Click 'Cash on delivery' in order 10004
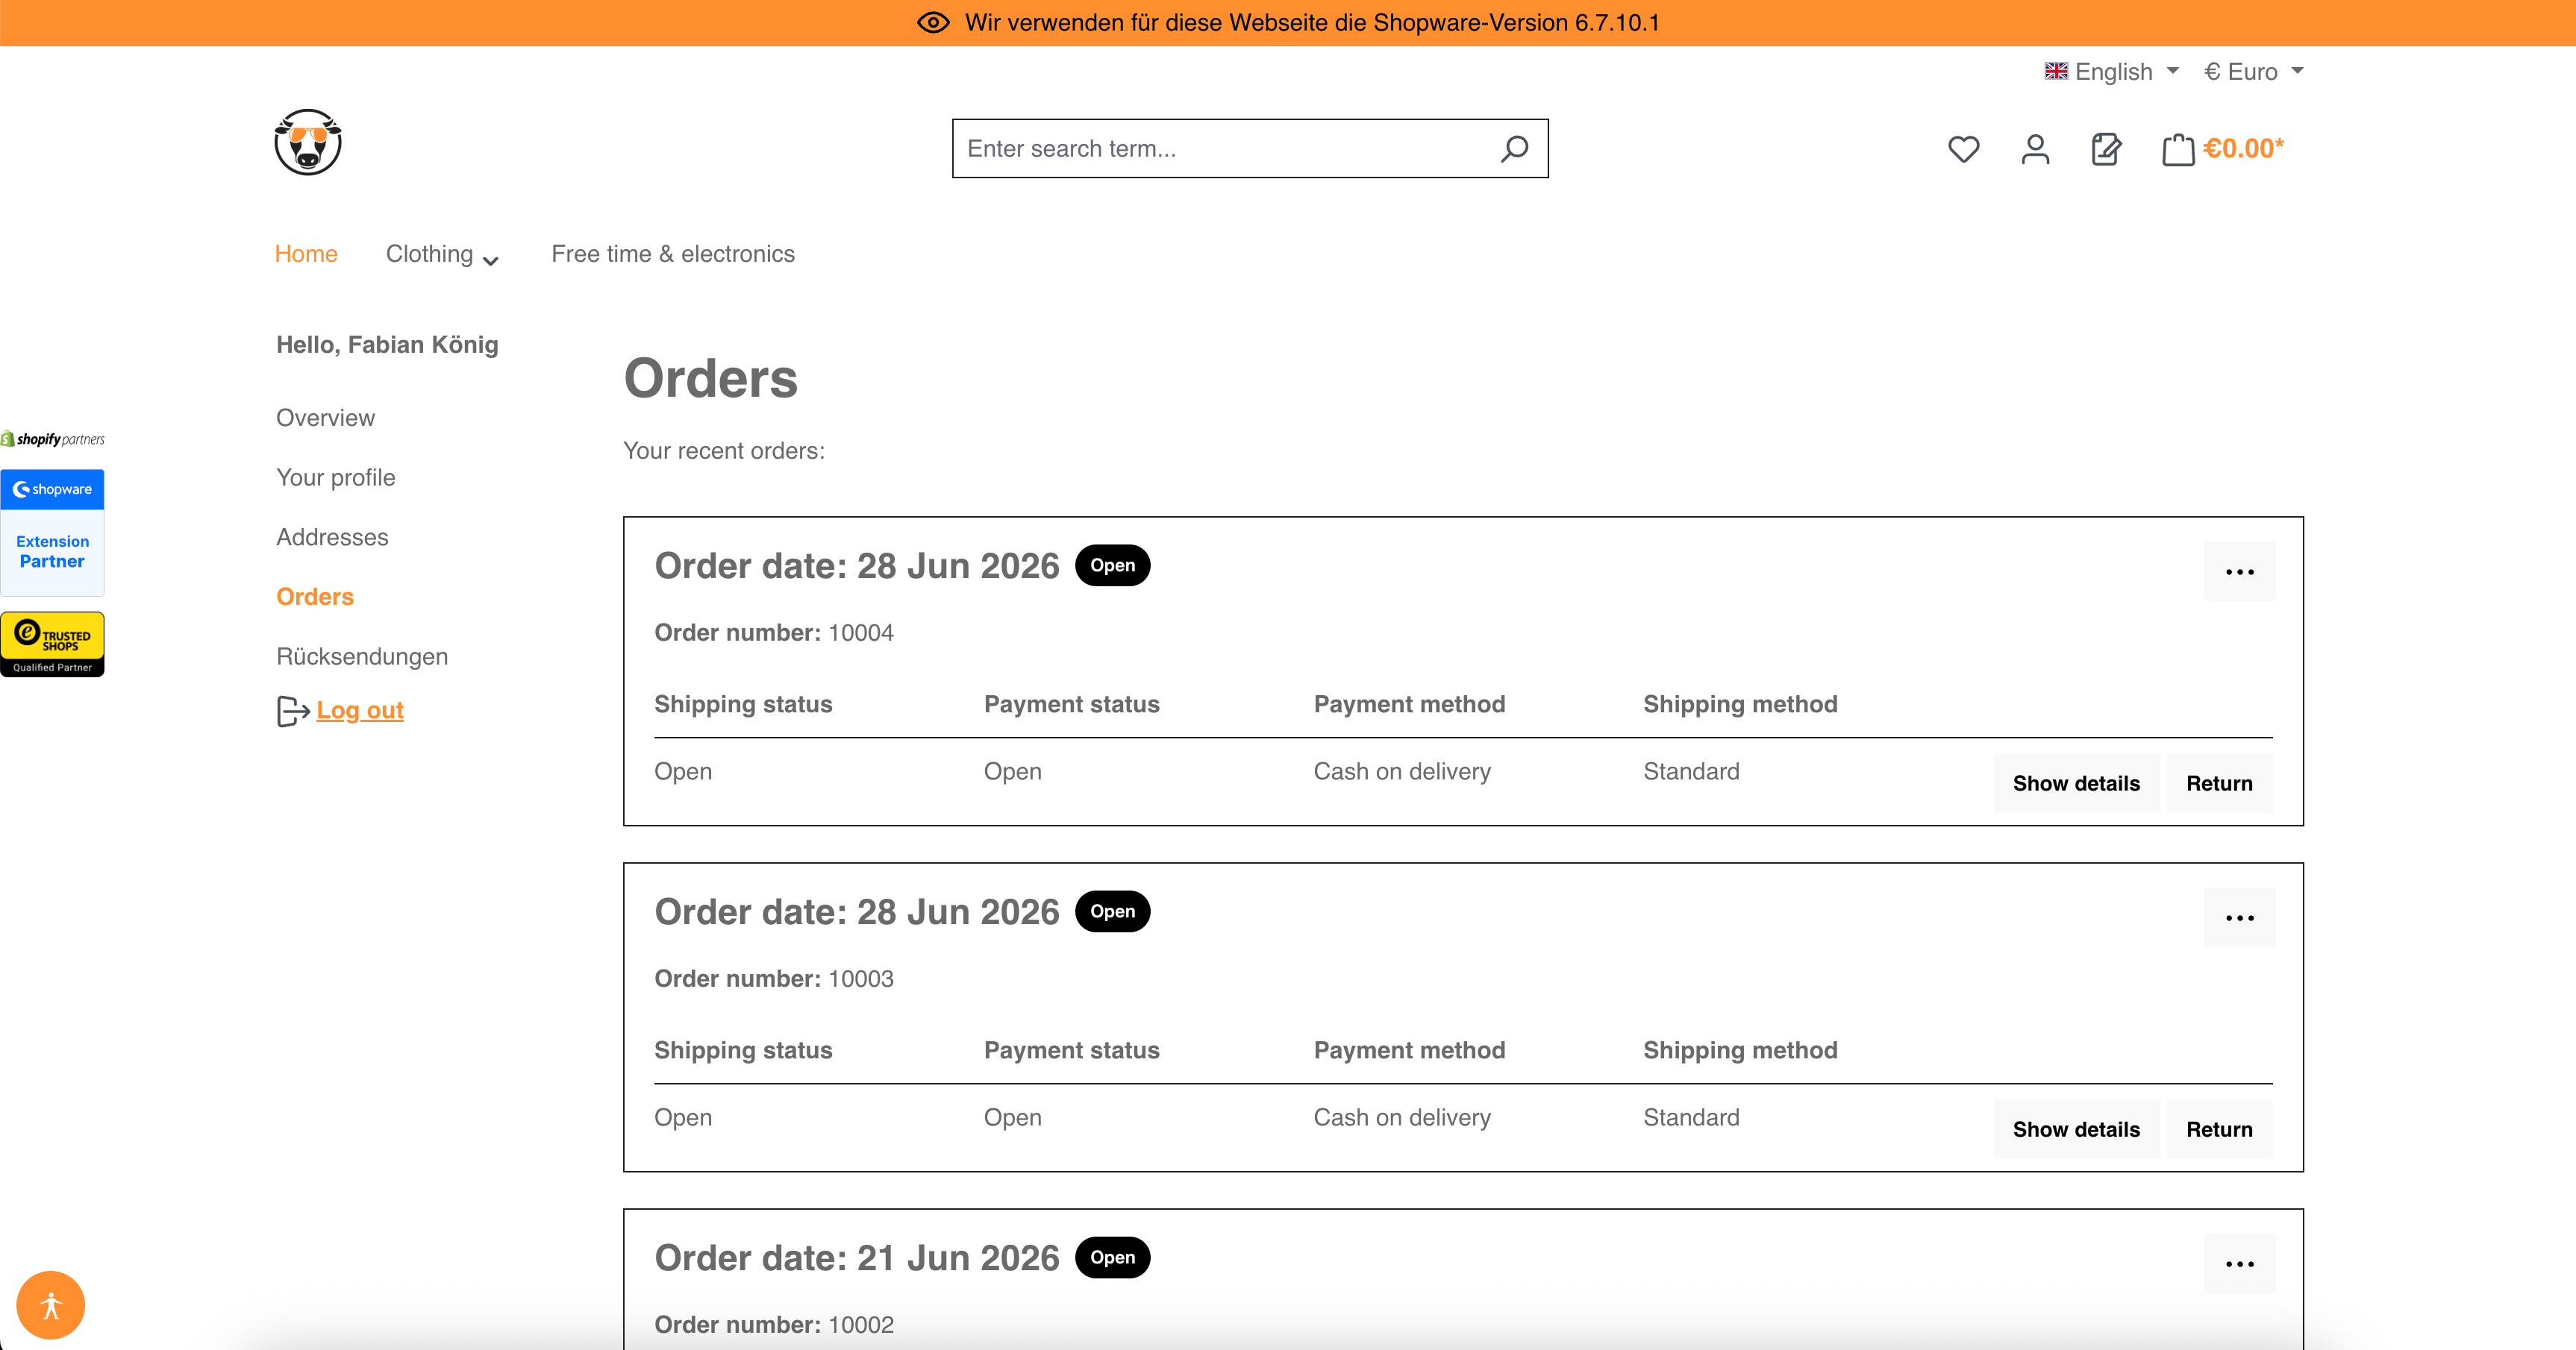Screen dimensions: 2576x1350 coord(1402,771)
